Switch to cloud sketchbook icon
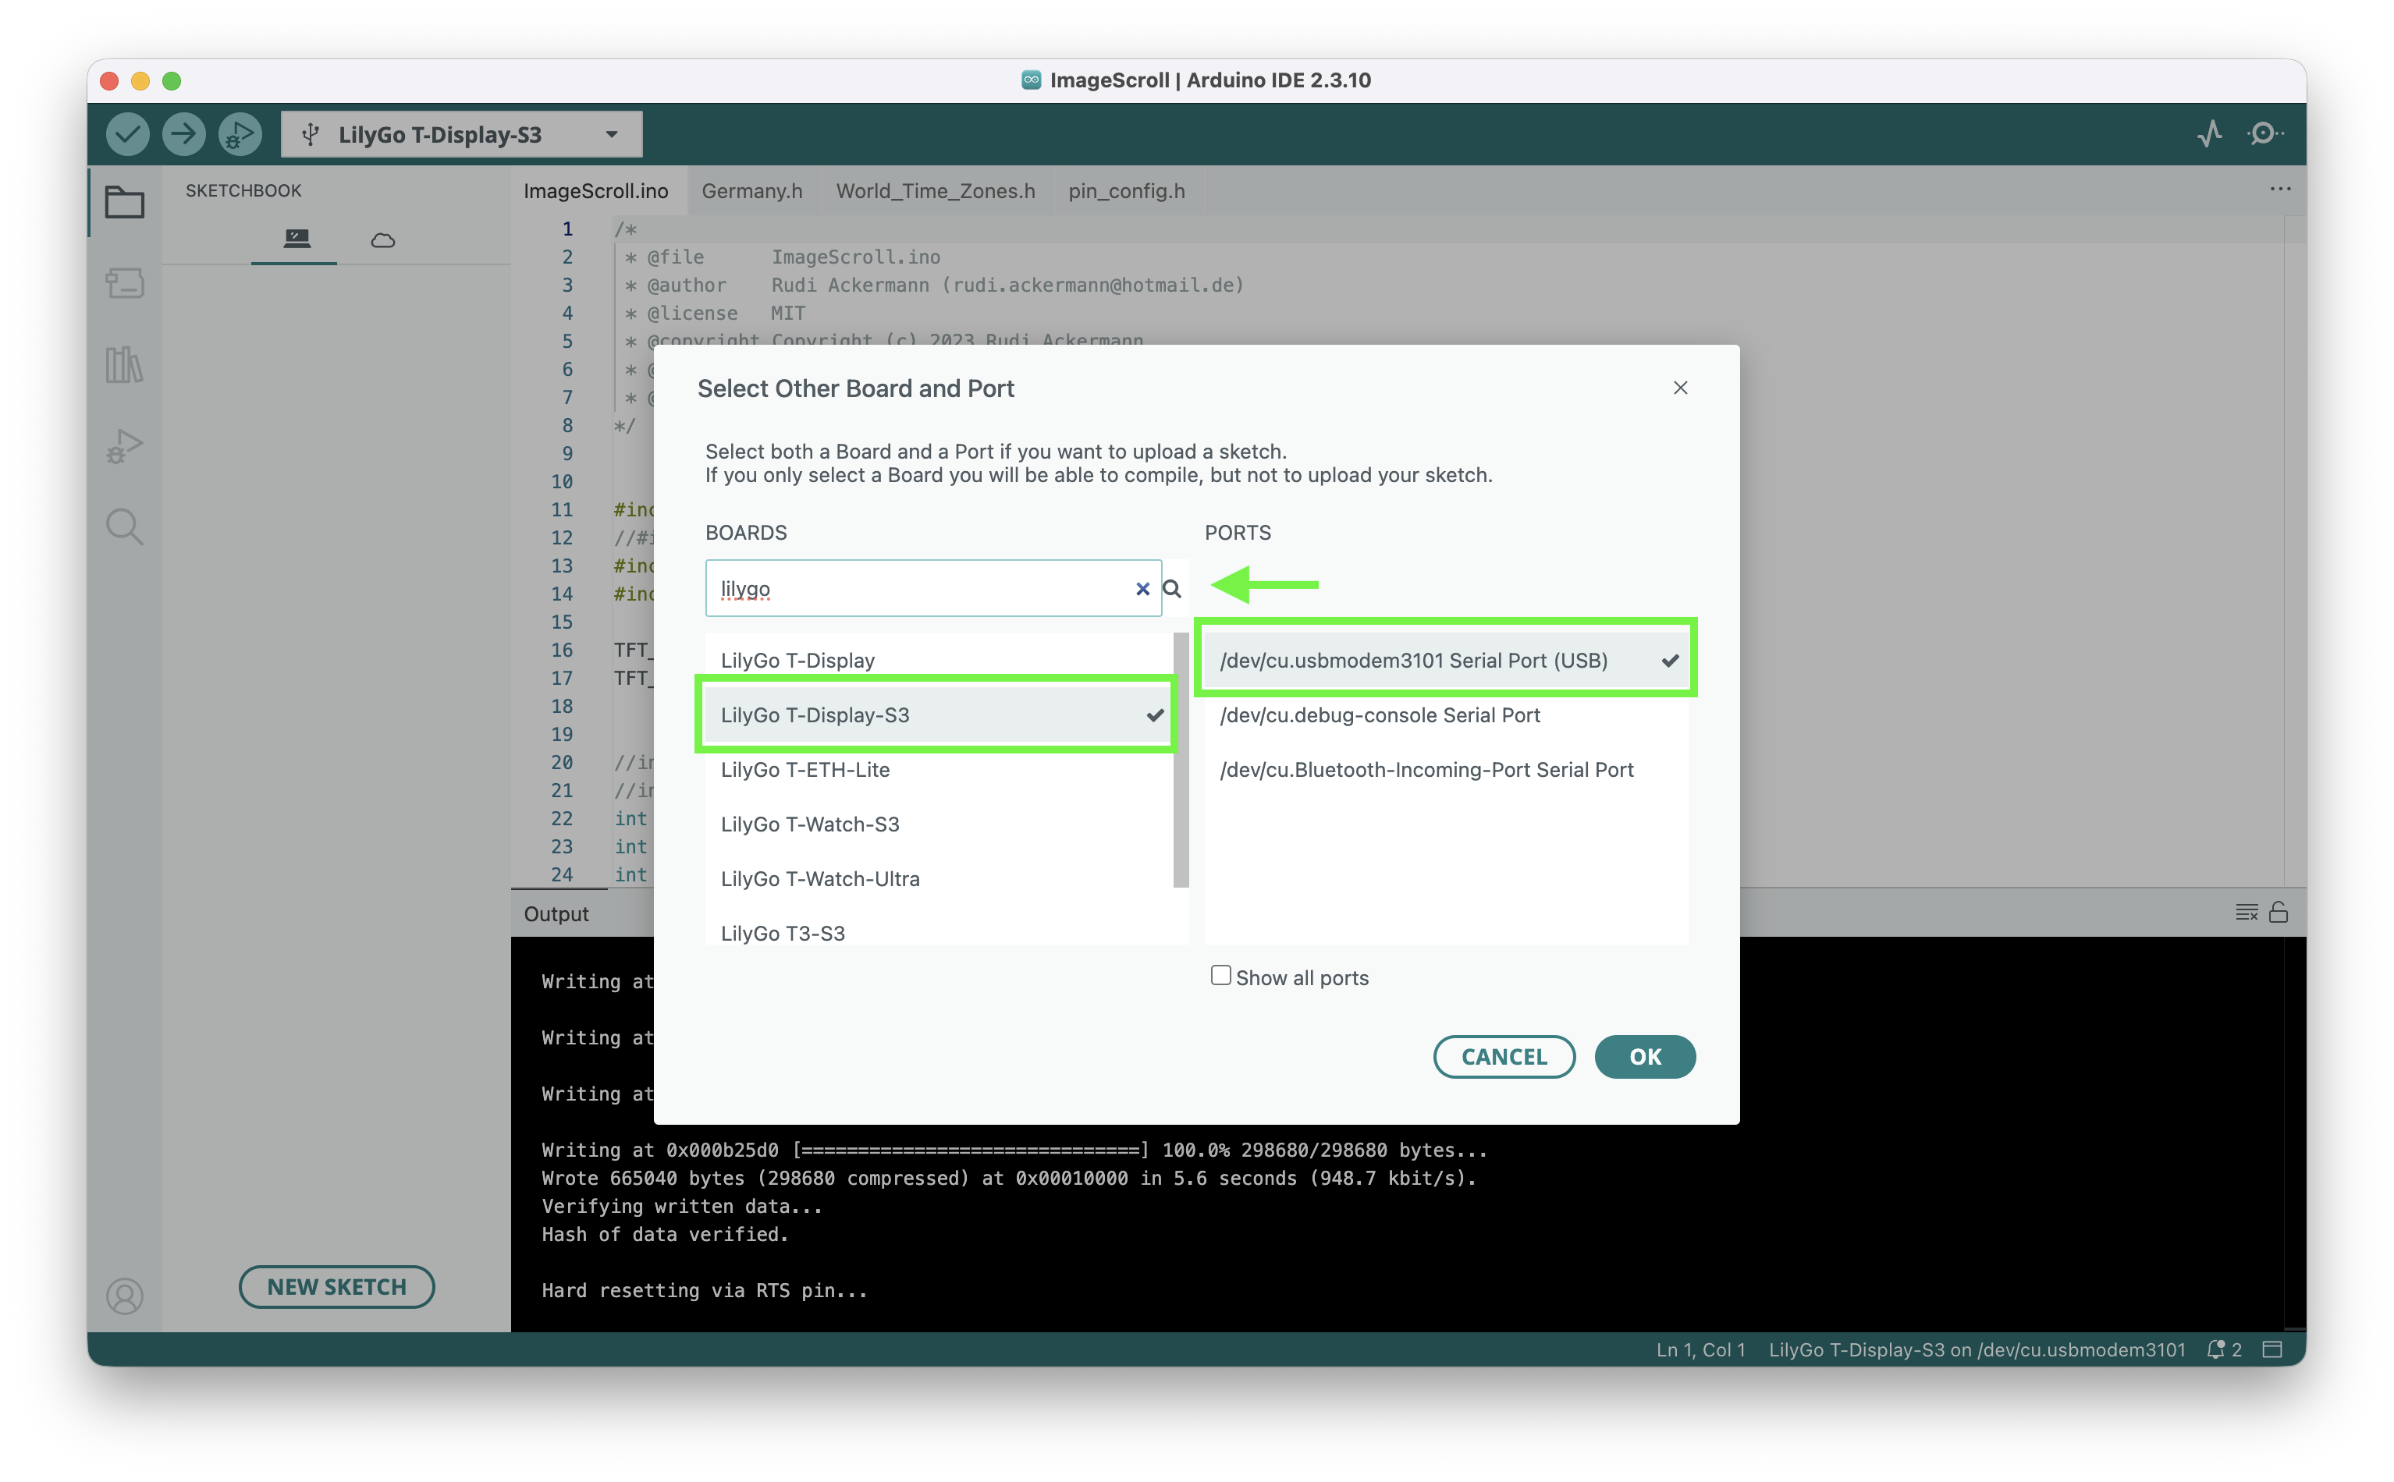The height and width of the screenshot is (1482, 2394). tap(382, 240)
